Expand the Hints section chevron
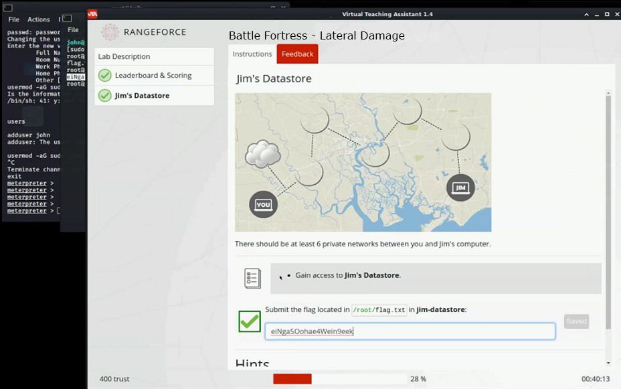Screen dimensions: 621x389 [x=252, y=364]
